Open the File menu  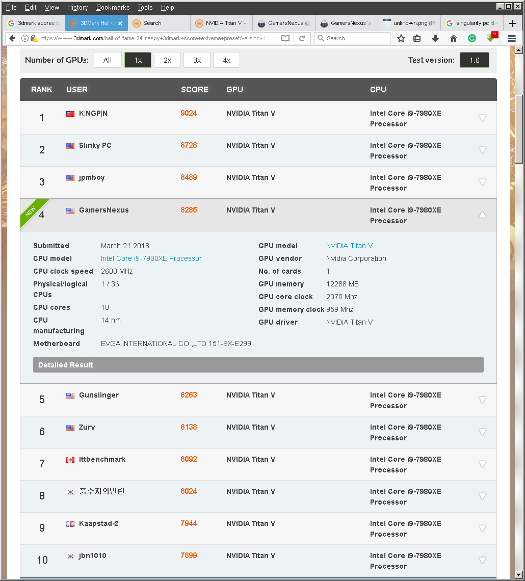click(x=11, y=8)
